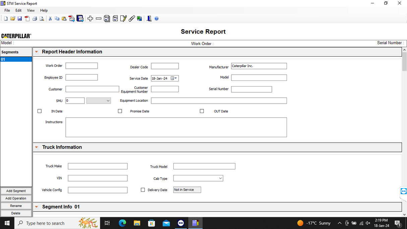
Task: Tick the Promise Date checkbox
Action: (x=120, y=111)
